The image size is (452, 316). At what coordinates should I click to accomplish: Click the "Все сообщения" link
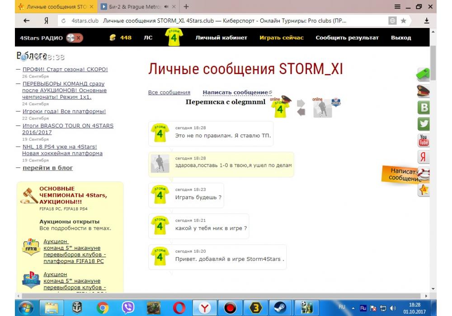(x=169, y=93)
